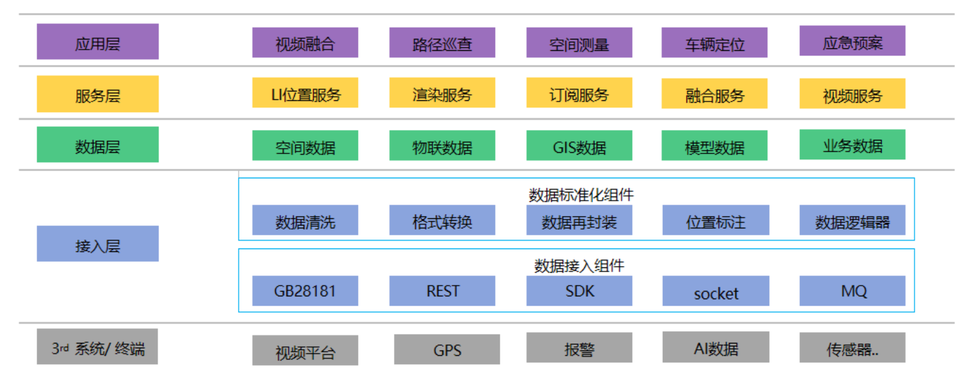973x370 pixels.
Task: Select the 订阅服务 block
Action: point(579,93)
